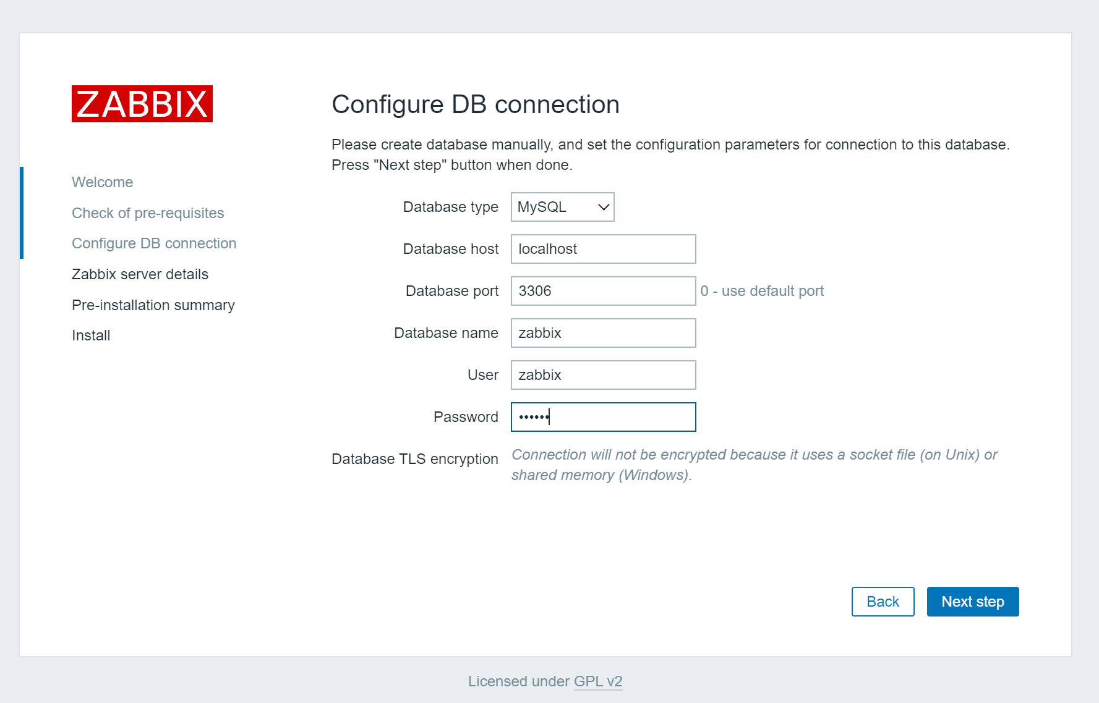Jump to Pre-installation summary step

153,305
